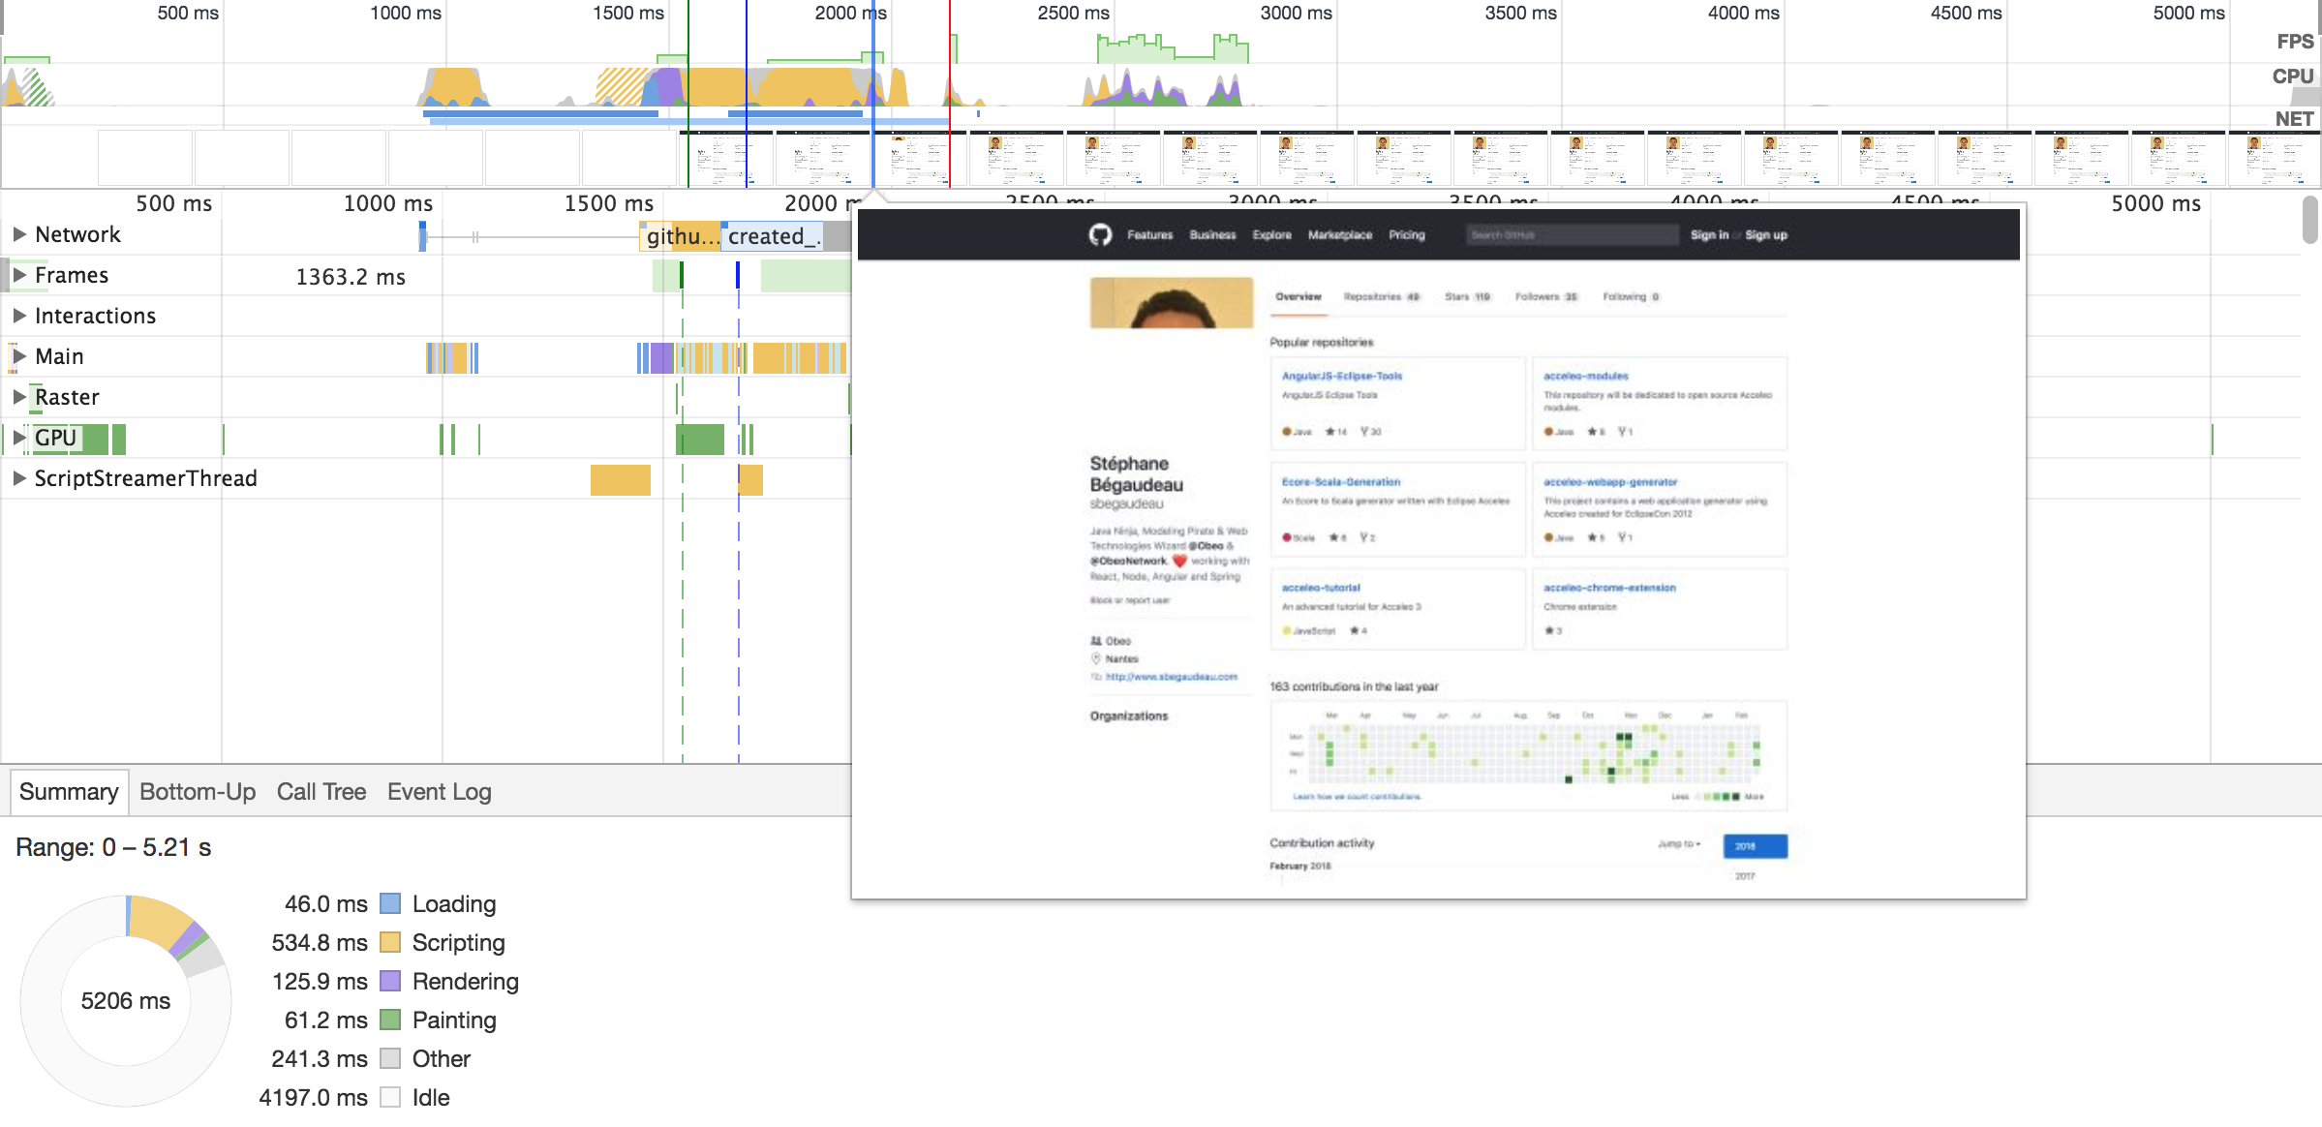Click the Other gray color swatch
The image size is (2322, 1127).
point(390,1059)
